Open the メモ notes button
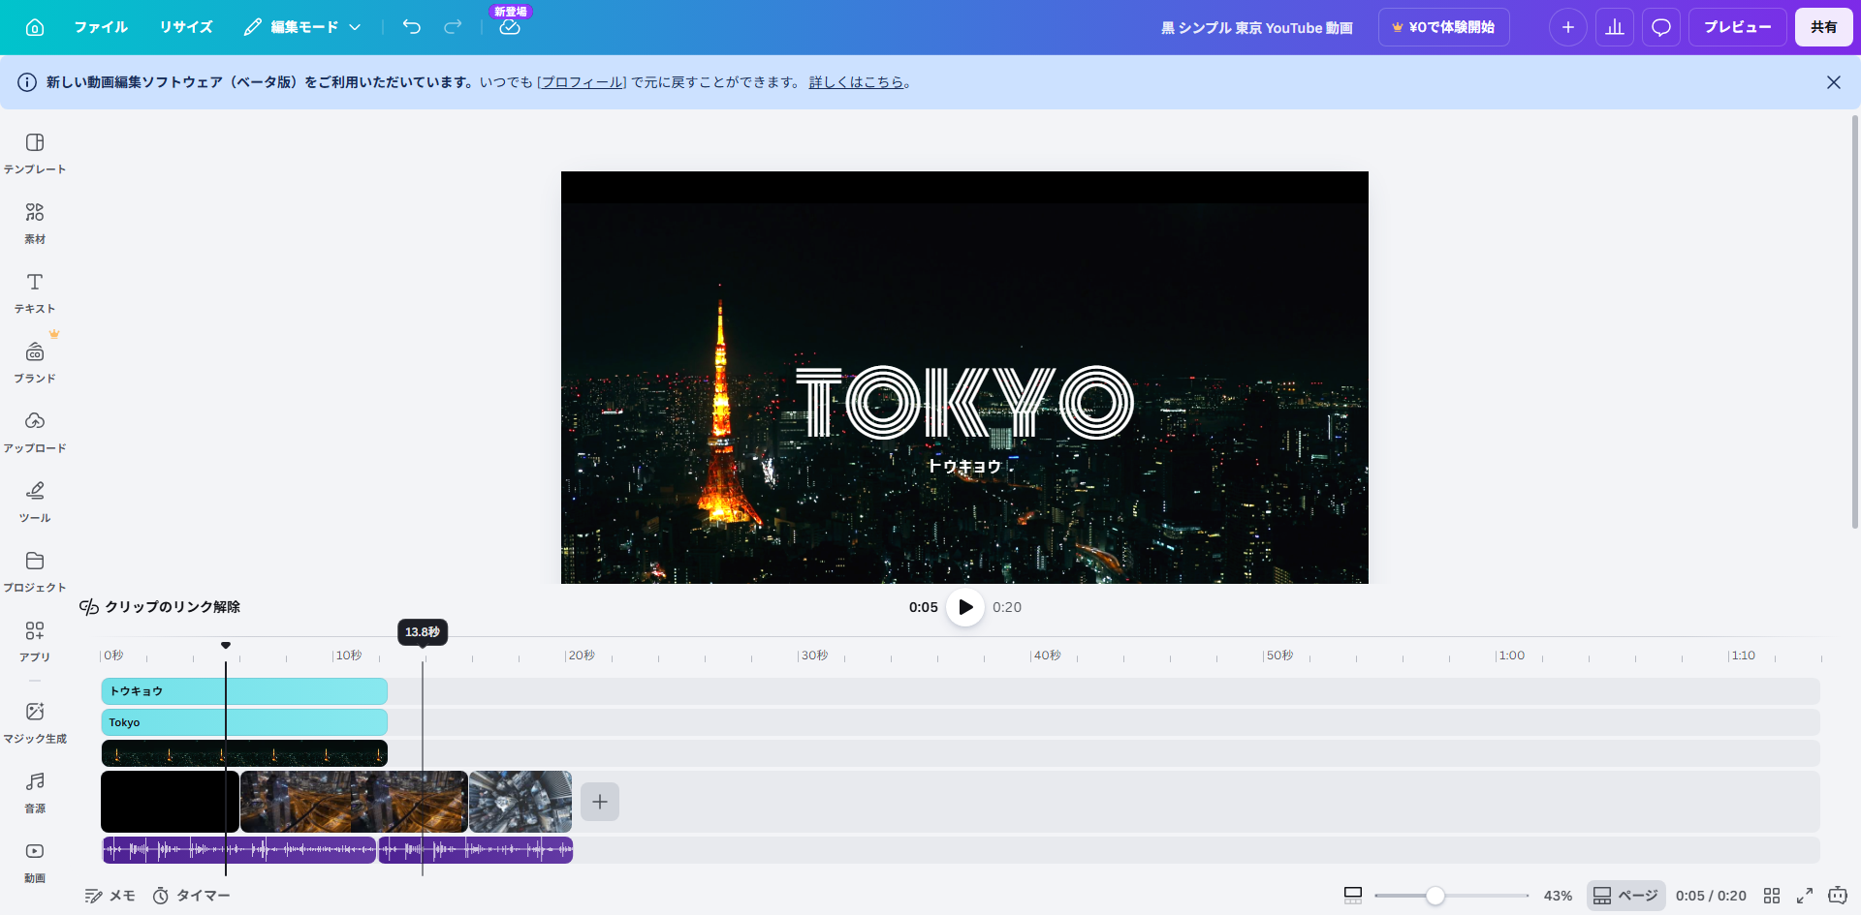 [110, 896]
